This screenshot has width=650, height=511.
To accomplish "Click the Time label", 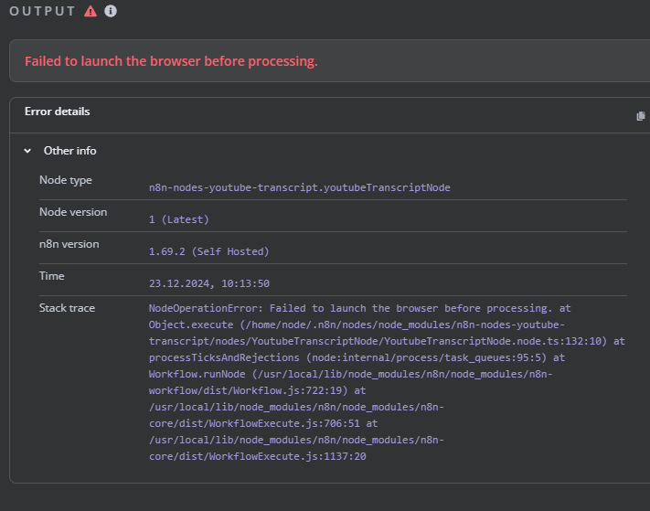I will click(x=51, y=276).
